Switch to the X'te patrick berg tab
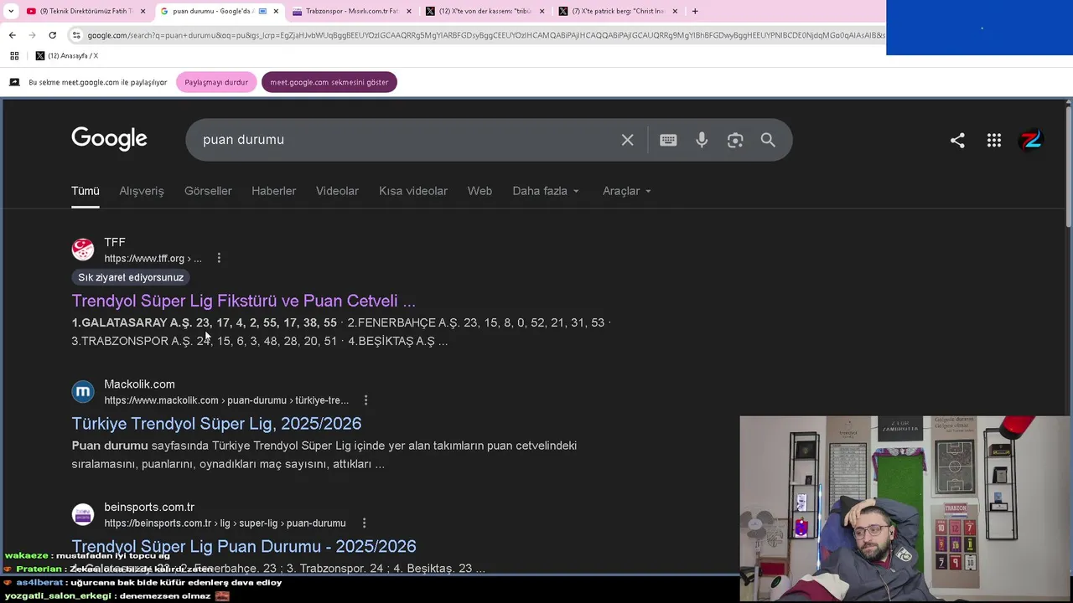 [x=619, y=11]
